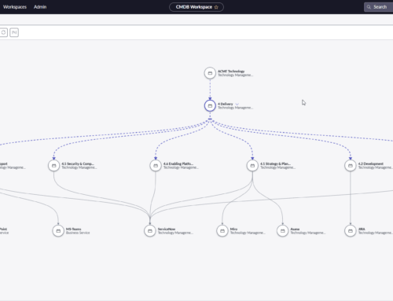This screenshot has height=301, width=393.
Task: Favorite CMDB Workspace with star icon
Action: (x=216, y=7)
